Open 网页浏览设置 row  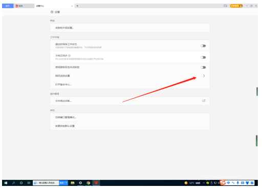[x=130, y=76]
